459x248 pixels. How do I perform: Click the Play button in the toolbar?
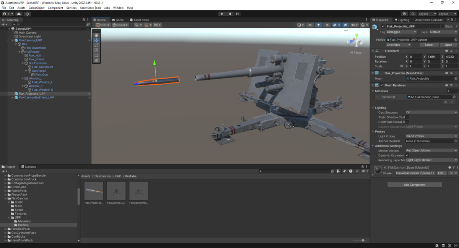click(x=222, y=14)
